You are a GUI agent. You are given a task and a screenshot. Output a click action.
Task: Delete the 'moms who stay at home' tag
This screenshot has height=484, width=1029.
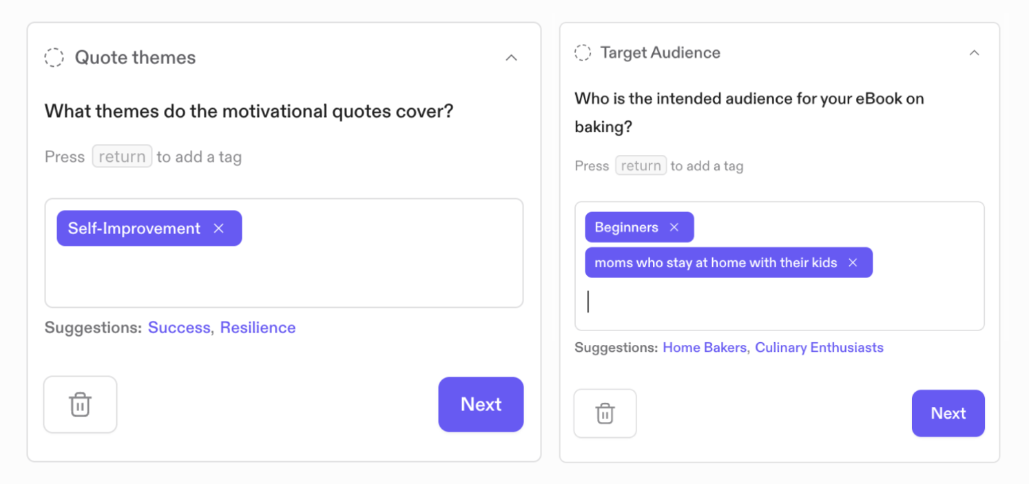853,263
